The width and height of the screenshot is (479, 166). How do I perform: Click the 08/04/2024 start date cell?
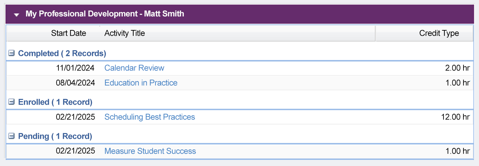76,83
